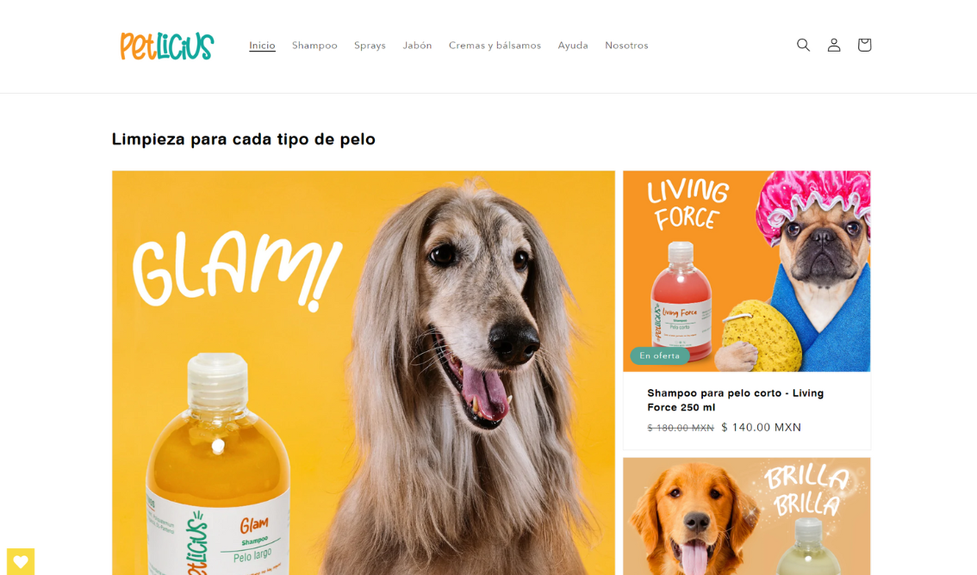The image size is (977, 575).
Task: Go to the Inicio menu item
Action: (x=262, y=46)
